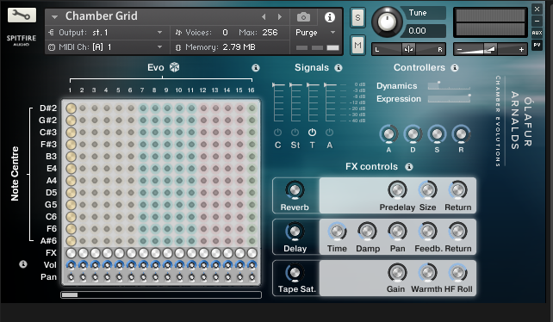Click the stereo pan L-R slider

point(408,49)
